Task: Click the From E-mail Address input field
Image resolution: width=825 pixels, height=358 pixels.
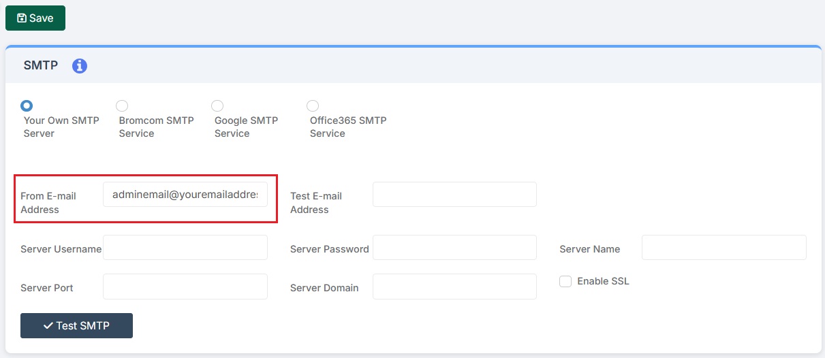Action: click(185, 194)
